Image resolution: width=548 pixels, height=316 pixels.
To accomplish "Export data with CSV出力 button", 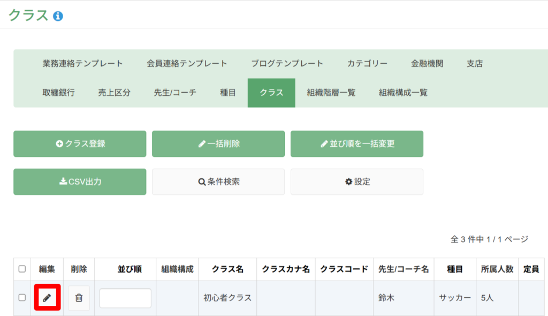I will coord(80,182).
